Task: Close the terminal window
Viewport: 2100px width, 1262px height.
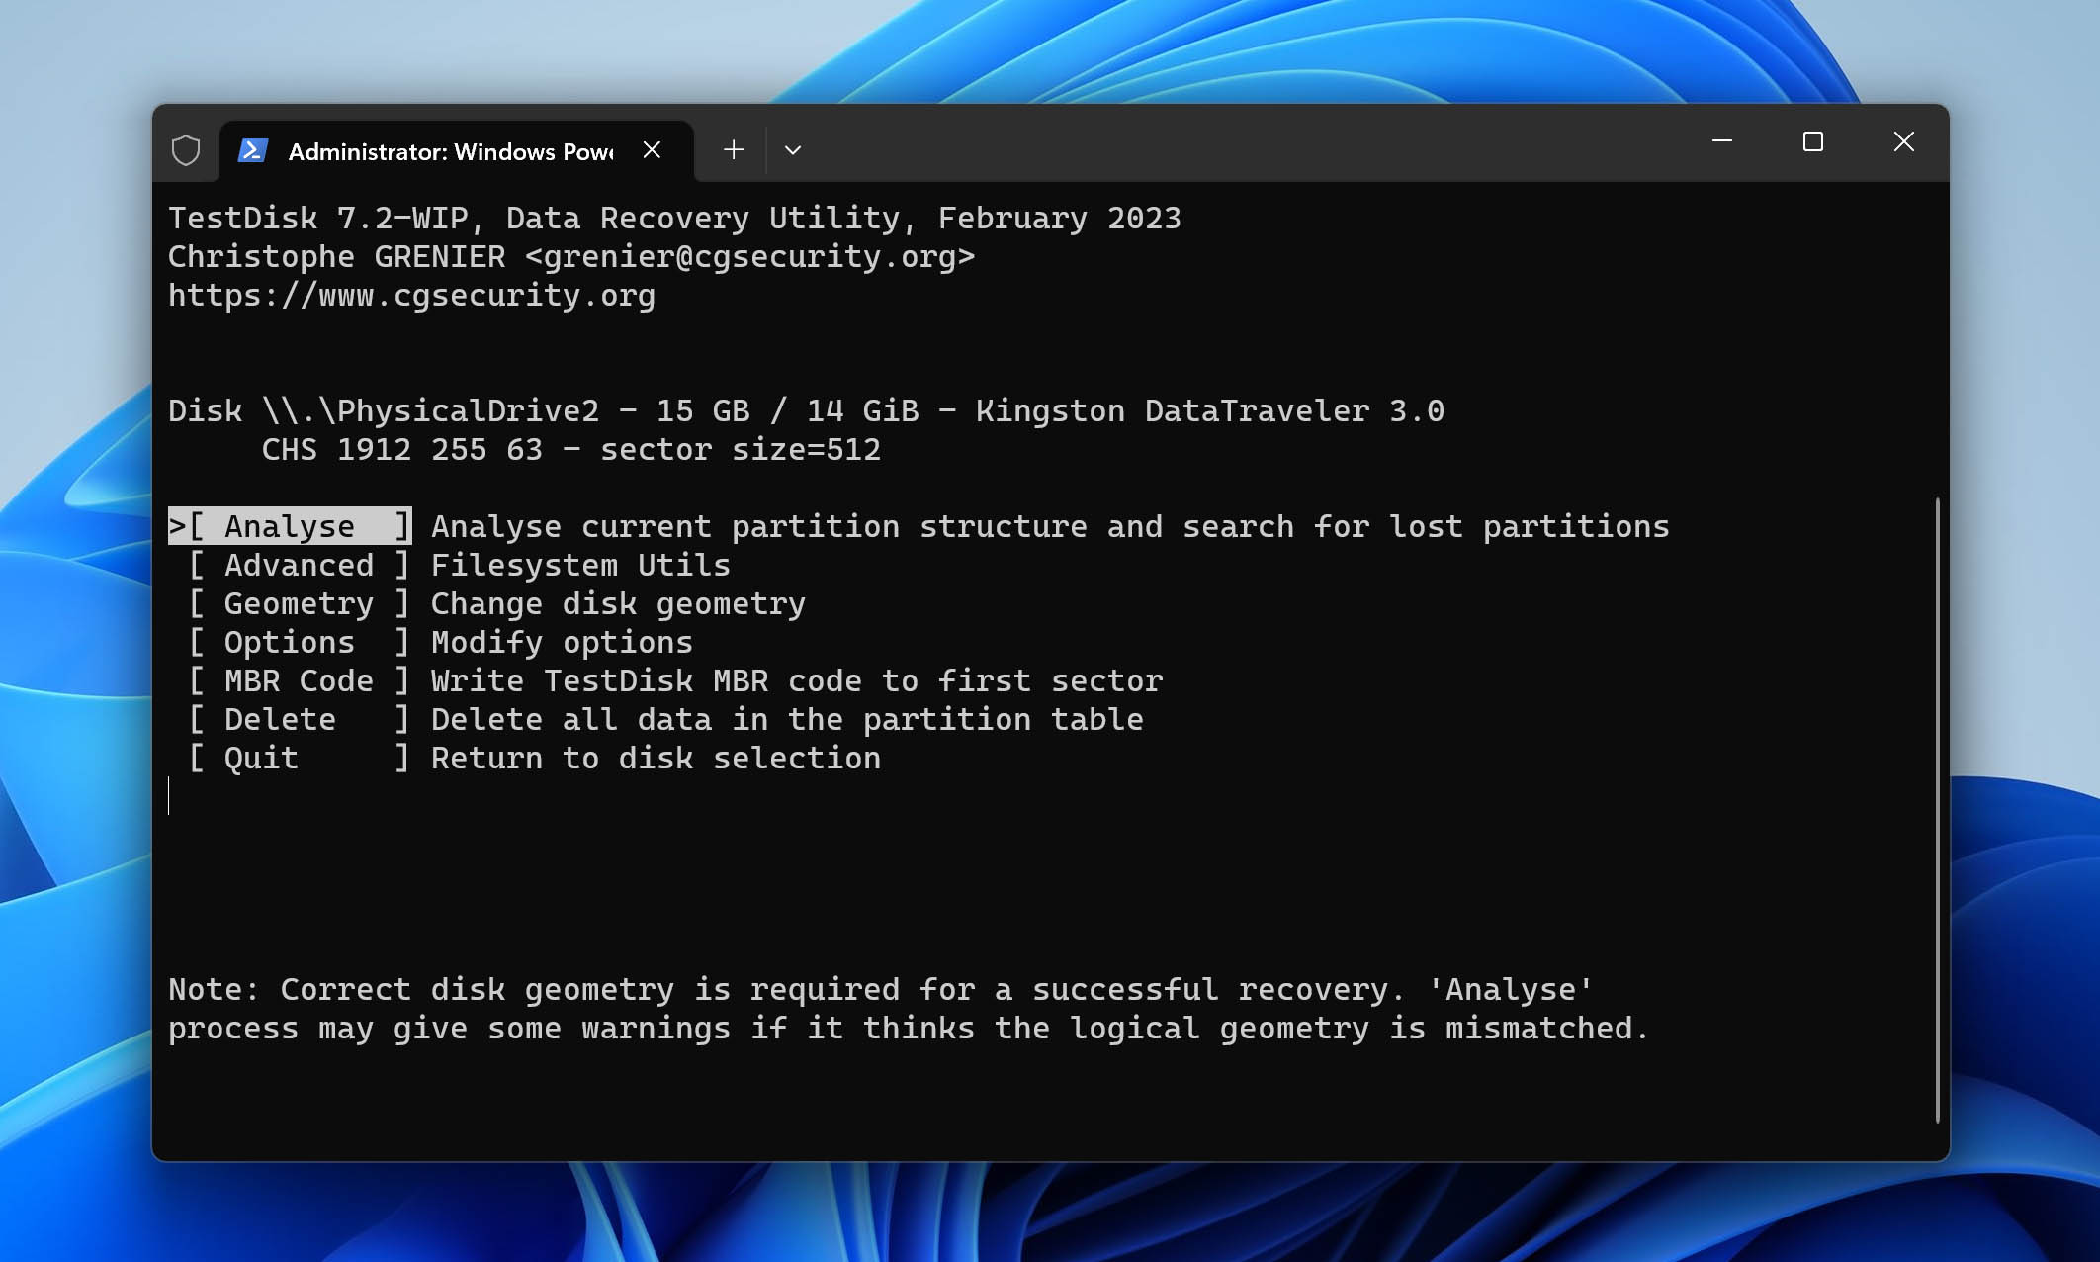Action: click(x=1904, y=141)
